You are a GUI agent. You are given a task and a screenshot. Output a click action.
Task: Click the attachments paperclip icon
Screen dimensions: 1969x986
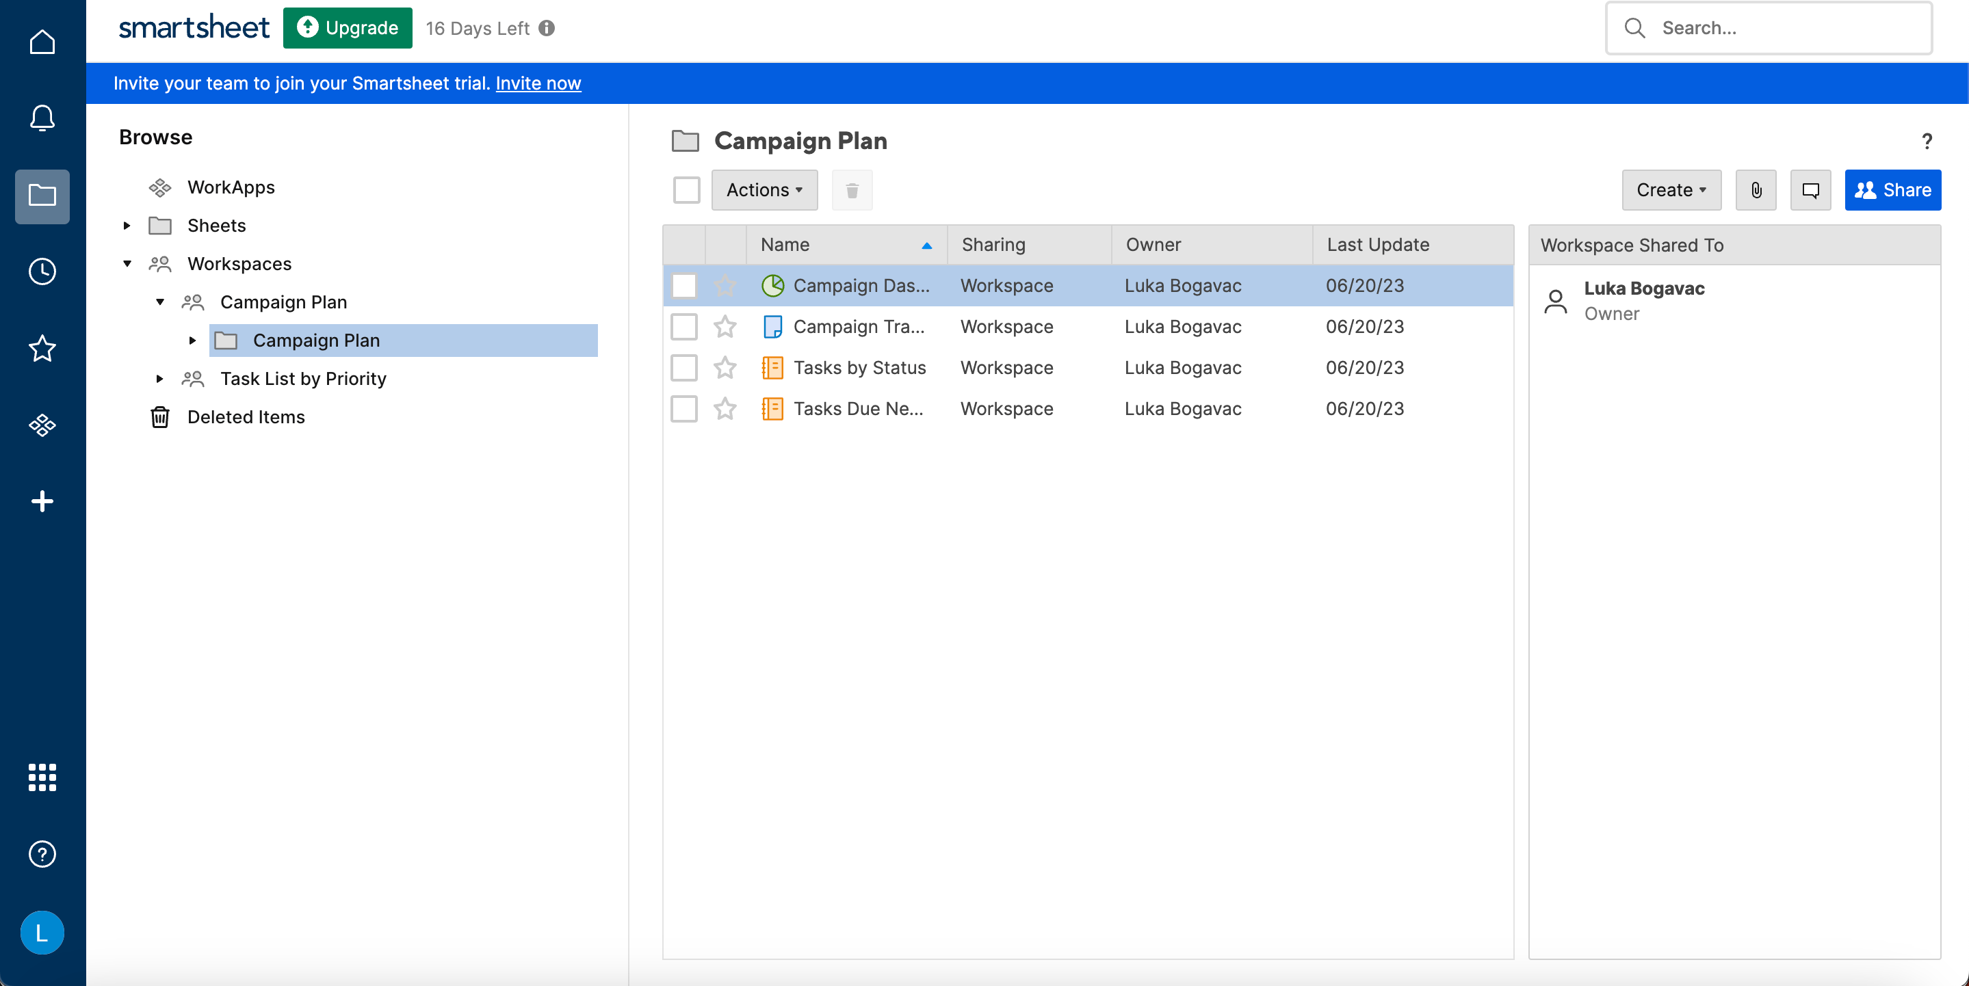(1756, 190)
